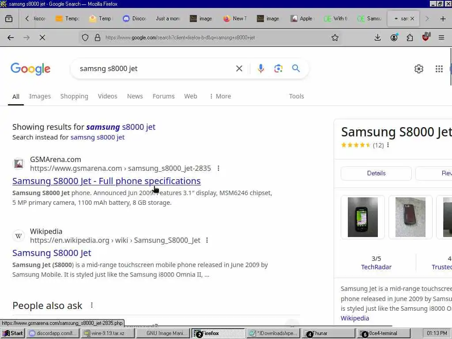Open the Firefox downloads panel
The height and width of the screenshot is (339, 452).
pyautogui.click(x=377, y=38)
